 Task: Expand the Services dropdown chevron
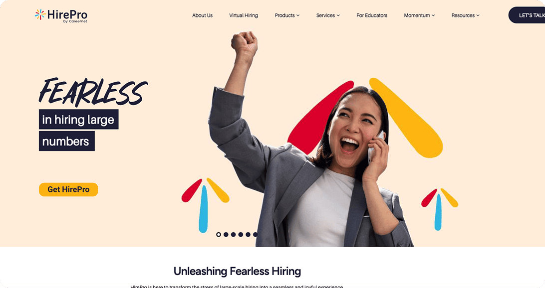click(x=338, y=15)
